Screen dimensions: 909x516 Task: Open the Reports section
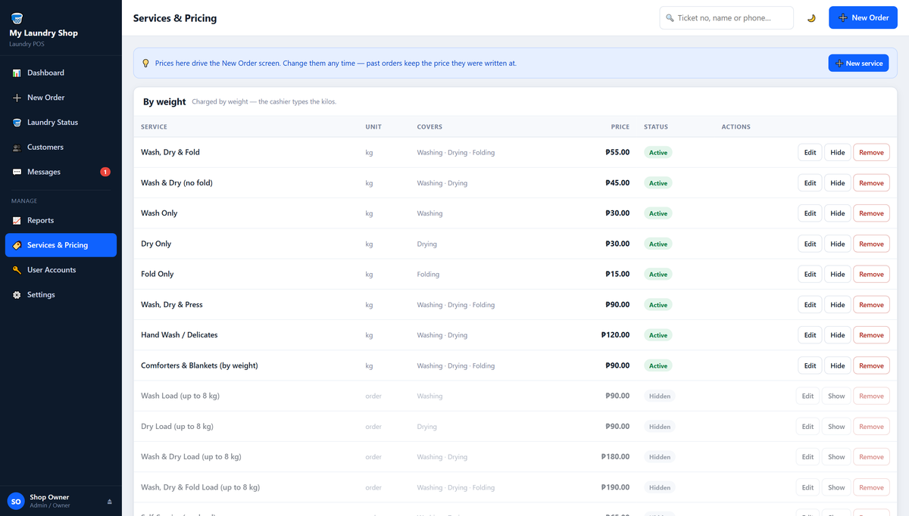pos(61,220)
